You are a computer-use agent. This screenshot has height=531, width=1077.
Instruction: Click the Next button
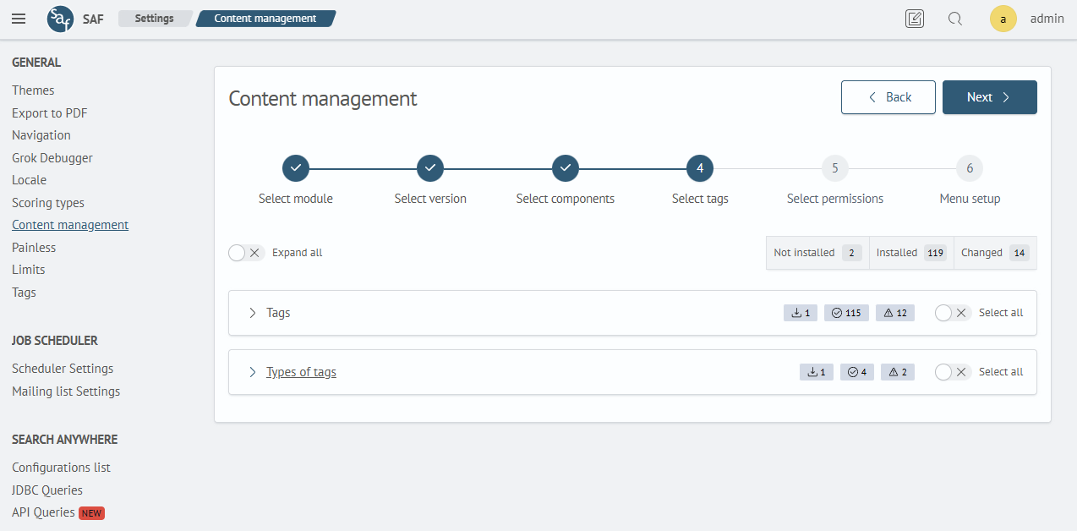989,97
